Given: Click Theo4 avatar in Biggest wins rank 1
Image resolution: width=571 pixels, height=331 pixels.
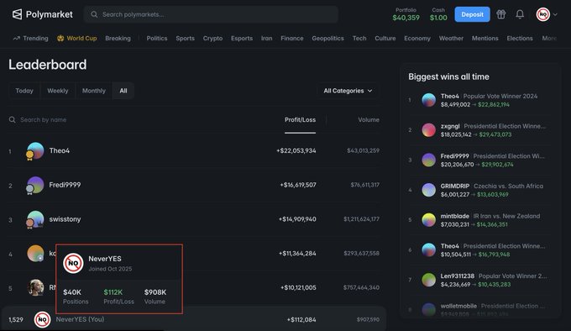Looking at the screenshot, I should point(428,100).
